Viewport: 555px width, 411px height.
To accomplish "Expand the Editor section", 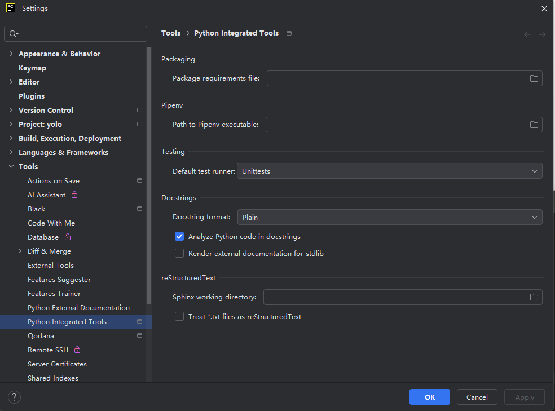I will (11, 82).
